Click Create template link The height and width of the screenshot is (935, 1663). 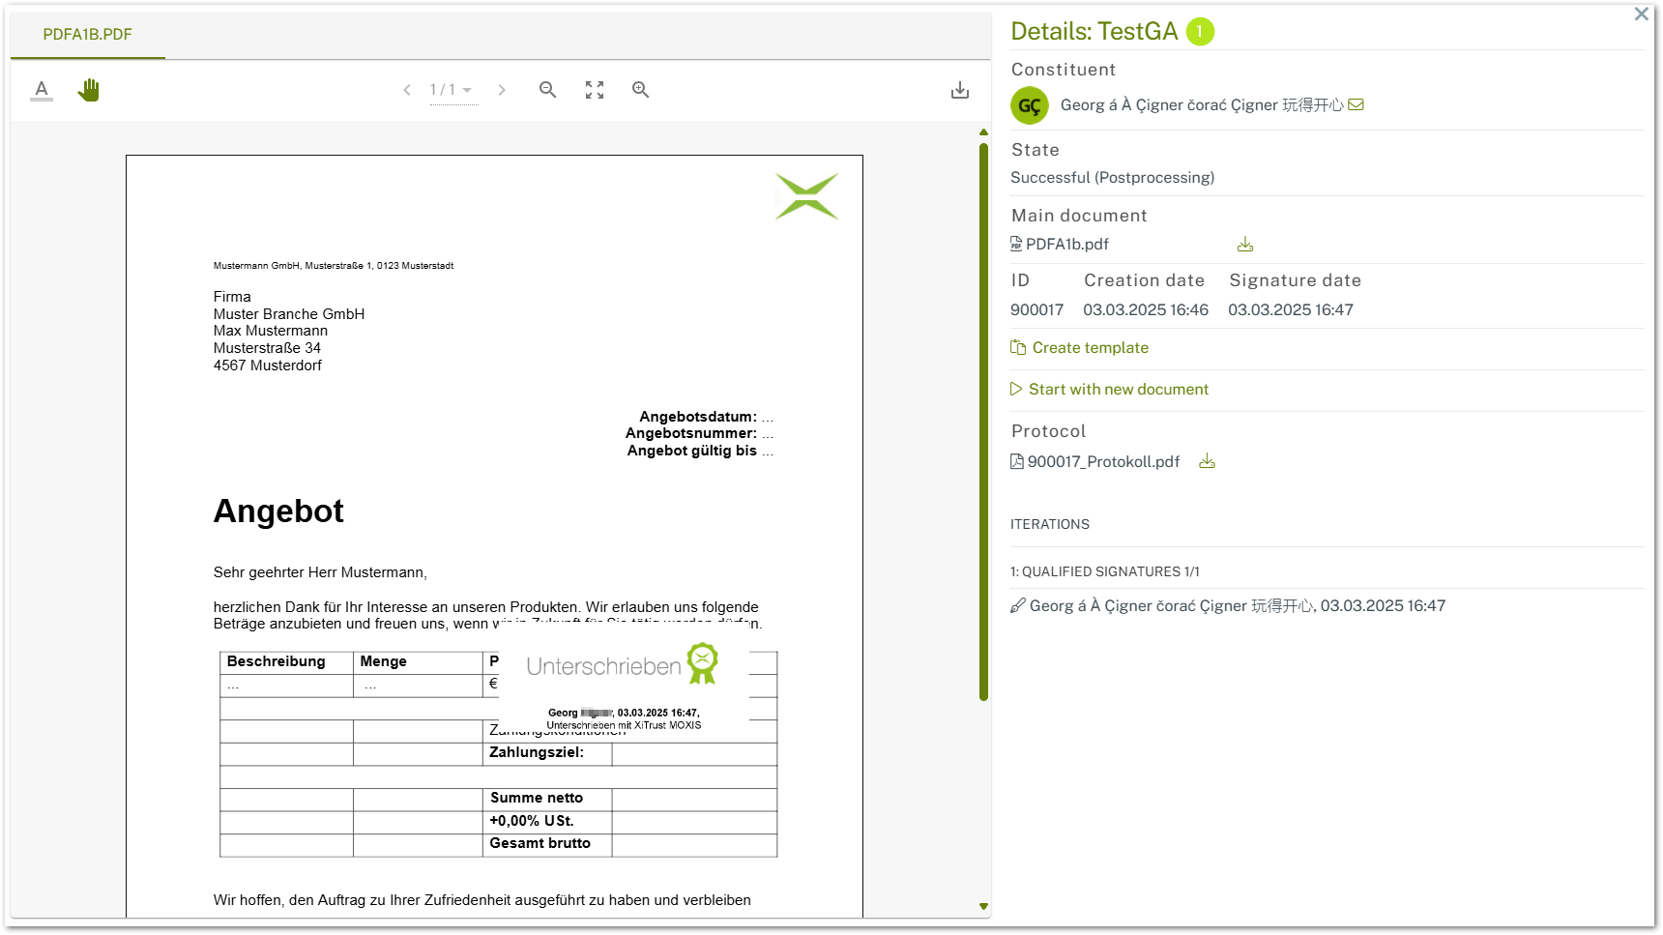coord(1090,348)
